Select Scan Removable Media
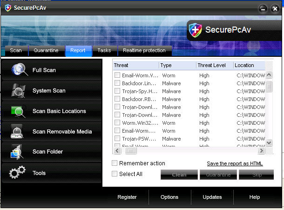 52,131
